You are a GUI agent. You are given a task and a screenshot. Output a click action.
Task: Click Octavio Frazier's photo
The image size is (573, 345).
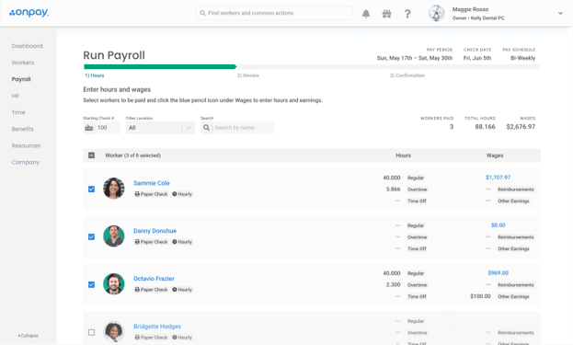click(x=114, y=284)
